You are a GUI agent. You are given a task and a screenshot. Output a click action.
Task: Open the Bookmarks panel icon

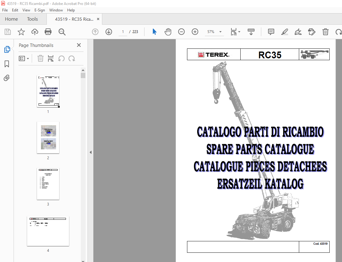(7, 64)
